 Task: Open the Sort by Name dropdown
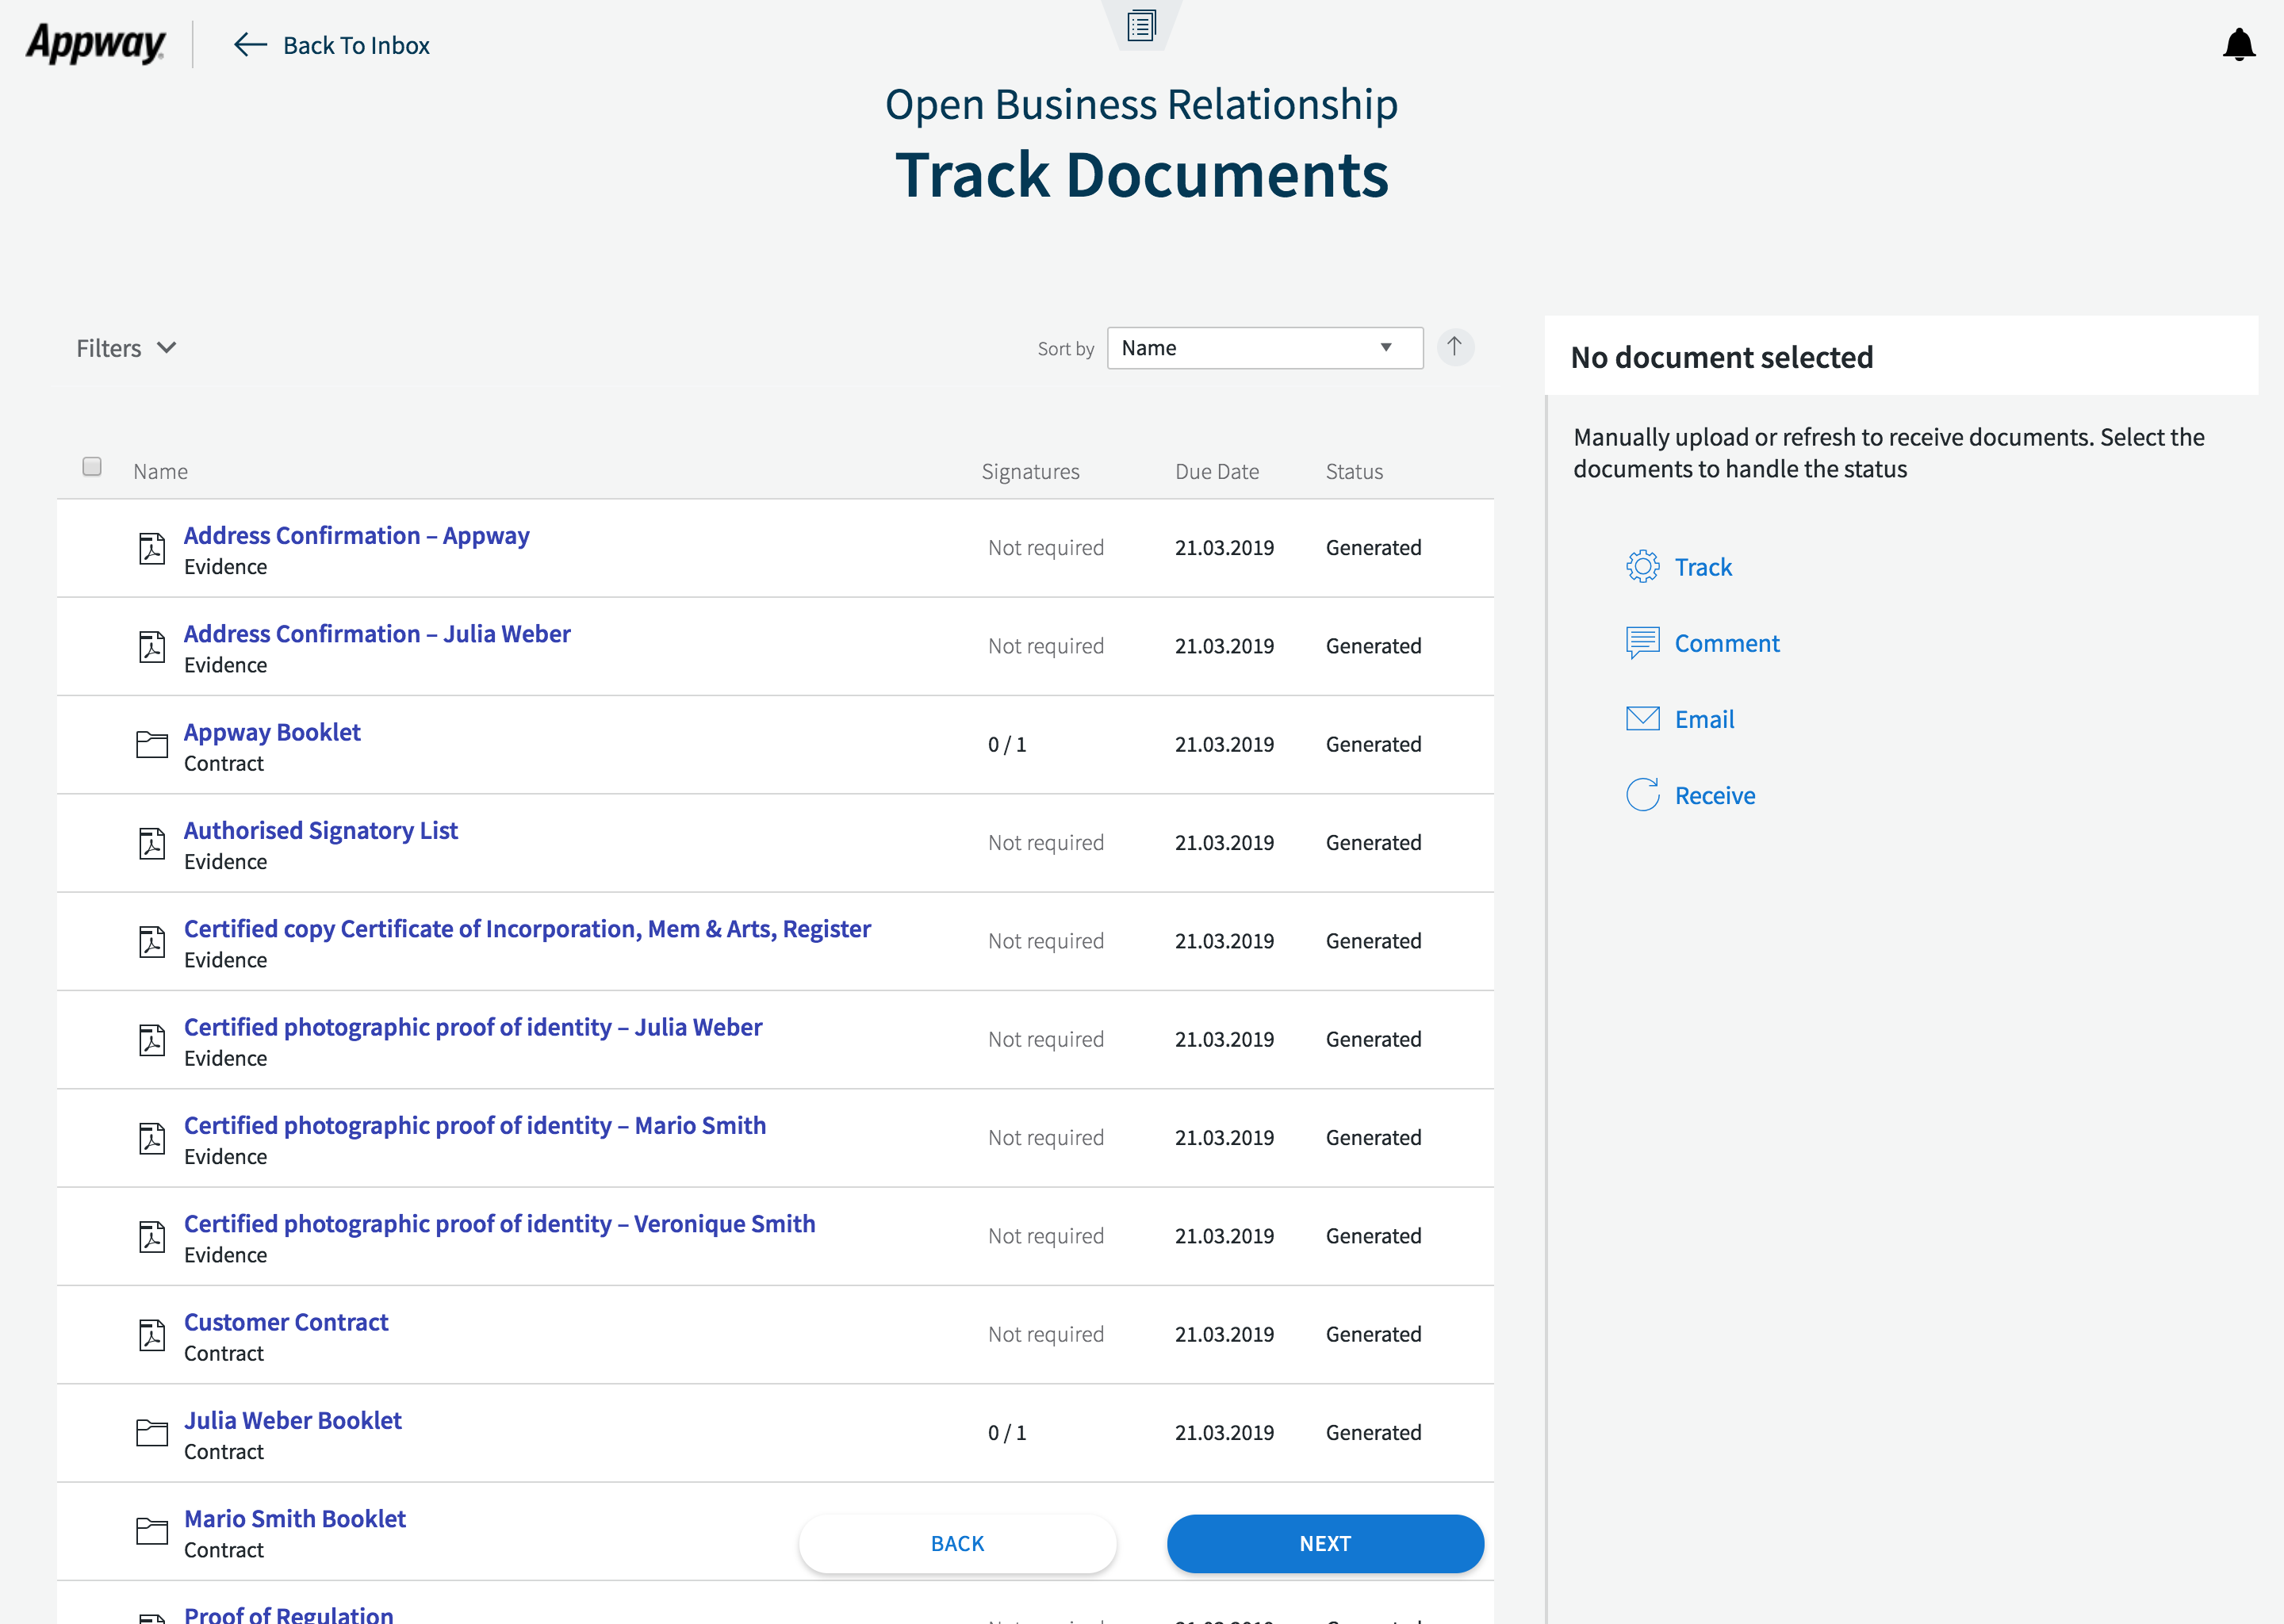tap(1264, 348)
